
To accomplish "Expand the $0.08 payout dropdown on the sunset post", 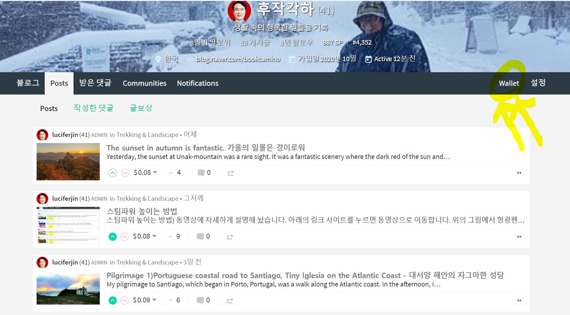I will click(145, 173).
